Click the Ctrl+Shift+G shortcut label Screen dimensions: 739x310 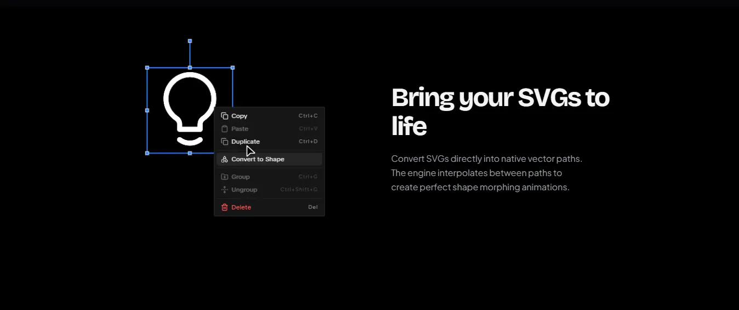coord(299,190)
